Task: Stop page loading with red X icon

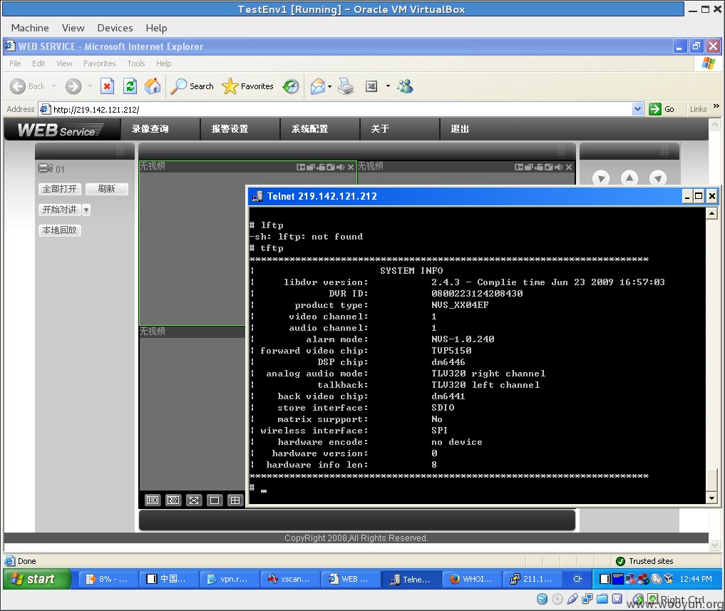Action: pos(107,86)
